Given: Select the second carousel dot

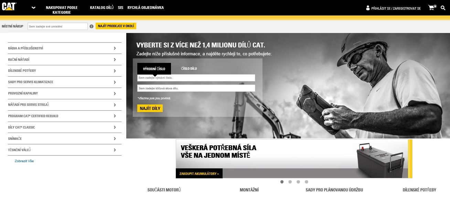Looking at the screenshot, I should (x=290, y=182).
